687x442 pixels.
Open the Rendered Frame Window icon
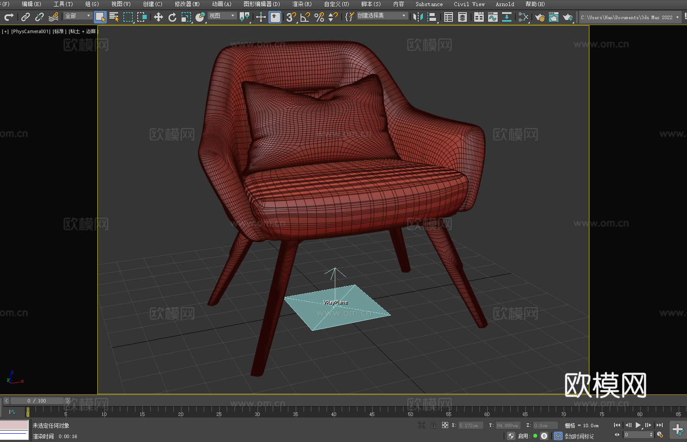pyautogui.click(x=554, y=17)
